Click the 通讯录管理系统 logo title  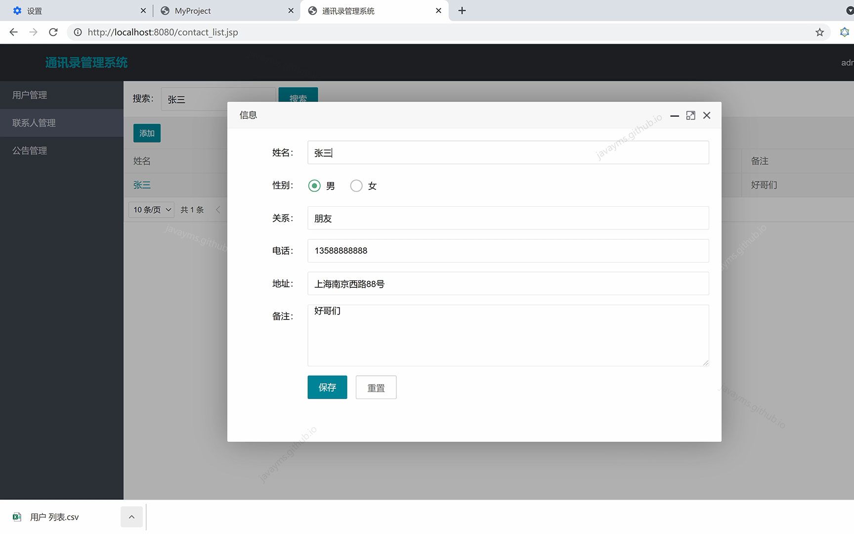(x=86, y=62)
